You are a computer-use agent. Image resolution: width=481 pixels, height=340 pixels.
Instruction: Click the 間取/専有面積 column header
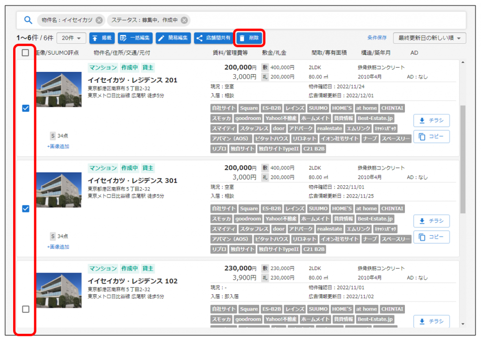(329, 53)
